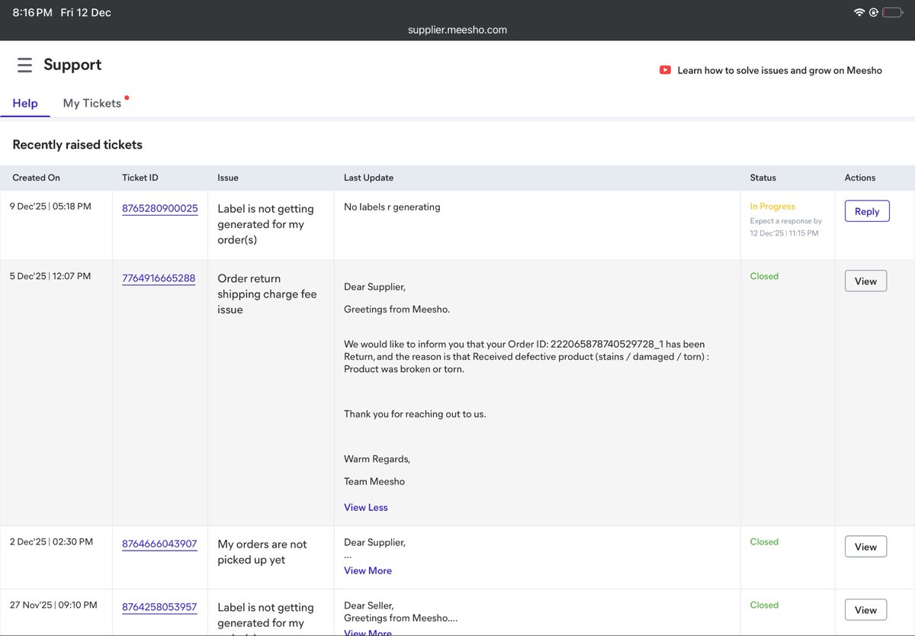Click the "Support" page title
The image size is (915, 636).
click(x=72, y=65)
